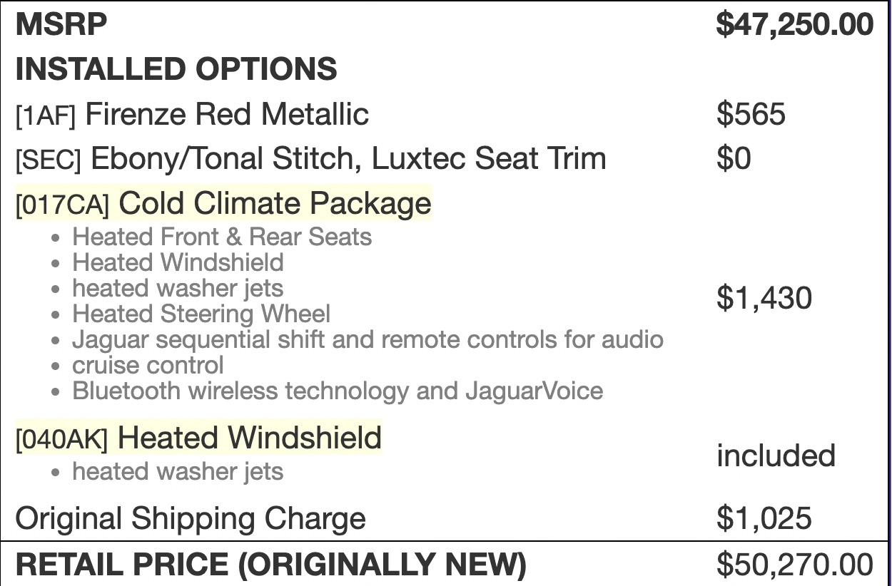Click the "included" price text
This screenshot has width=892, height=586.
[x=776, y=456]
